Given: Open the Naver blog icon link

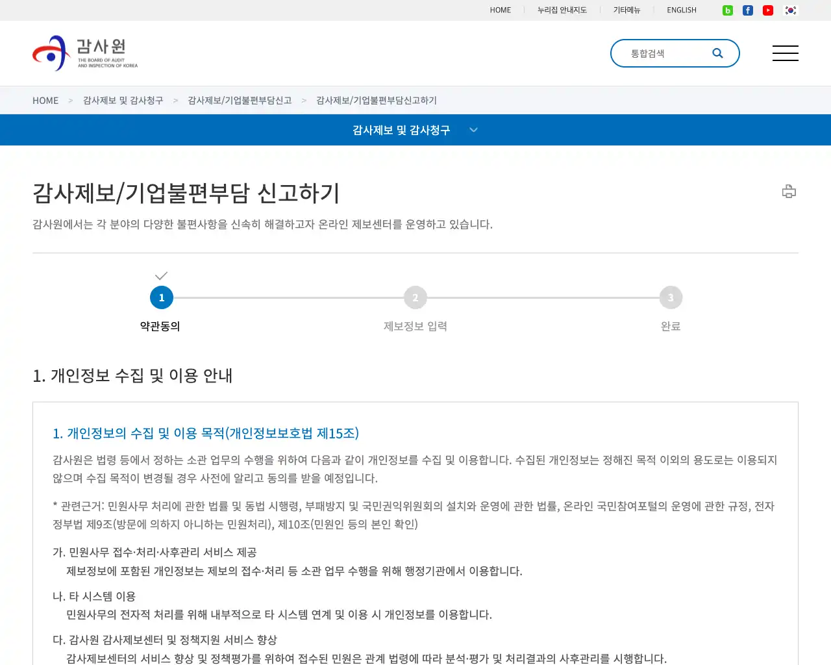Looking at the screenshot, I should coord(728,10).
